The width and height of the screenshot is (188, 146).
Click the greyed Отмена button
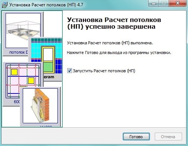(168, 137)
